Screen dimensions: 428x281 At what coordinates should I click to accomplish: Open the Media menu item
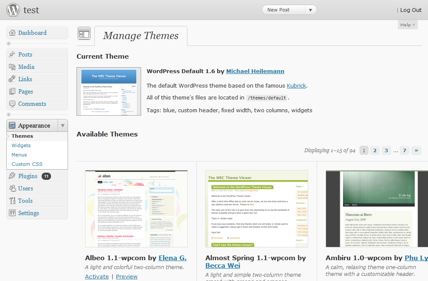coord(37,67)
